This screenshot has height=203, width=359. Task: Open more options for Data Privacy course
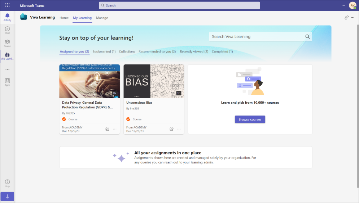(x=115, y=129)
